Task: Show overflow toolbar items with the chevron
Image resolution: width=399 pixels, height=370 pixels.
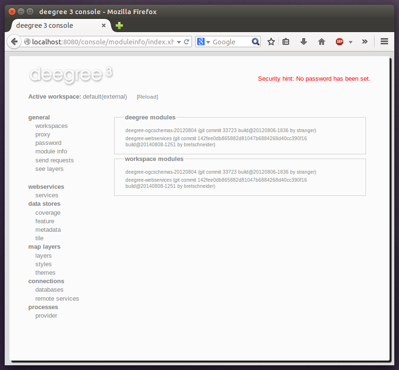Action: tap(365, 42)
